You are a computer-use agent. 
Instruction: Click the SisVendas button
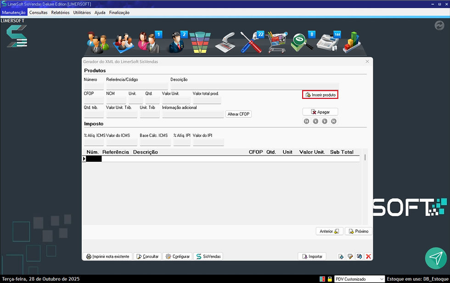208,257
